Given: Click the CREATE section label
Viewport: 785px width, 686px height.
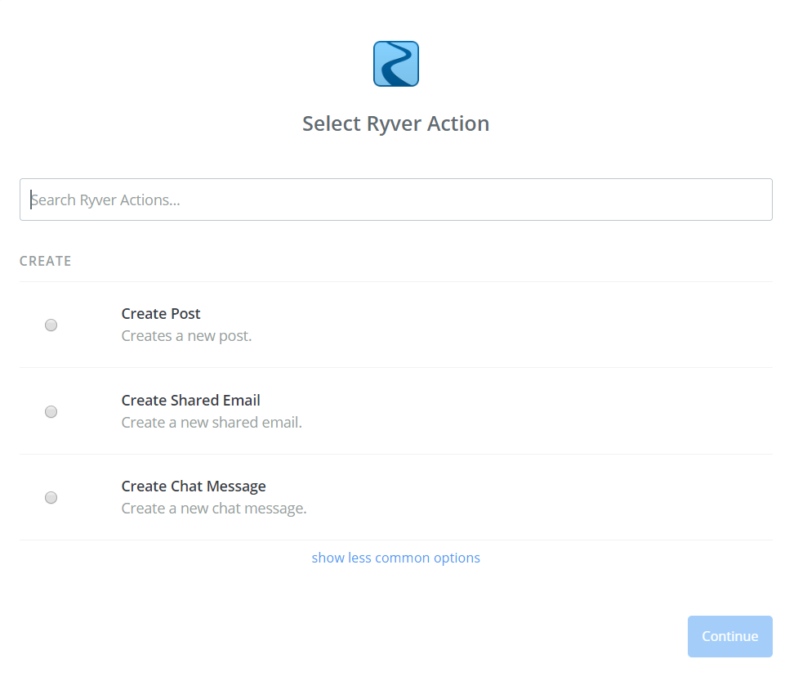Looking at the screenshot, I should [46, 261].
